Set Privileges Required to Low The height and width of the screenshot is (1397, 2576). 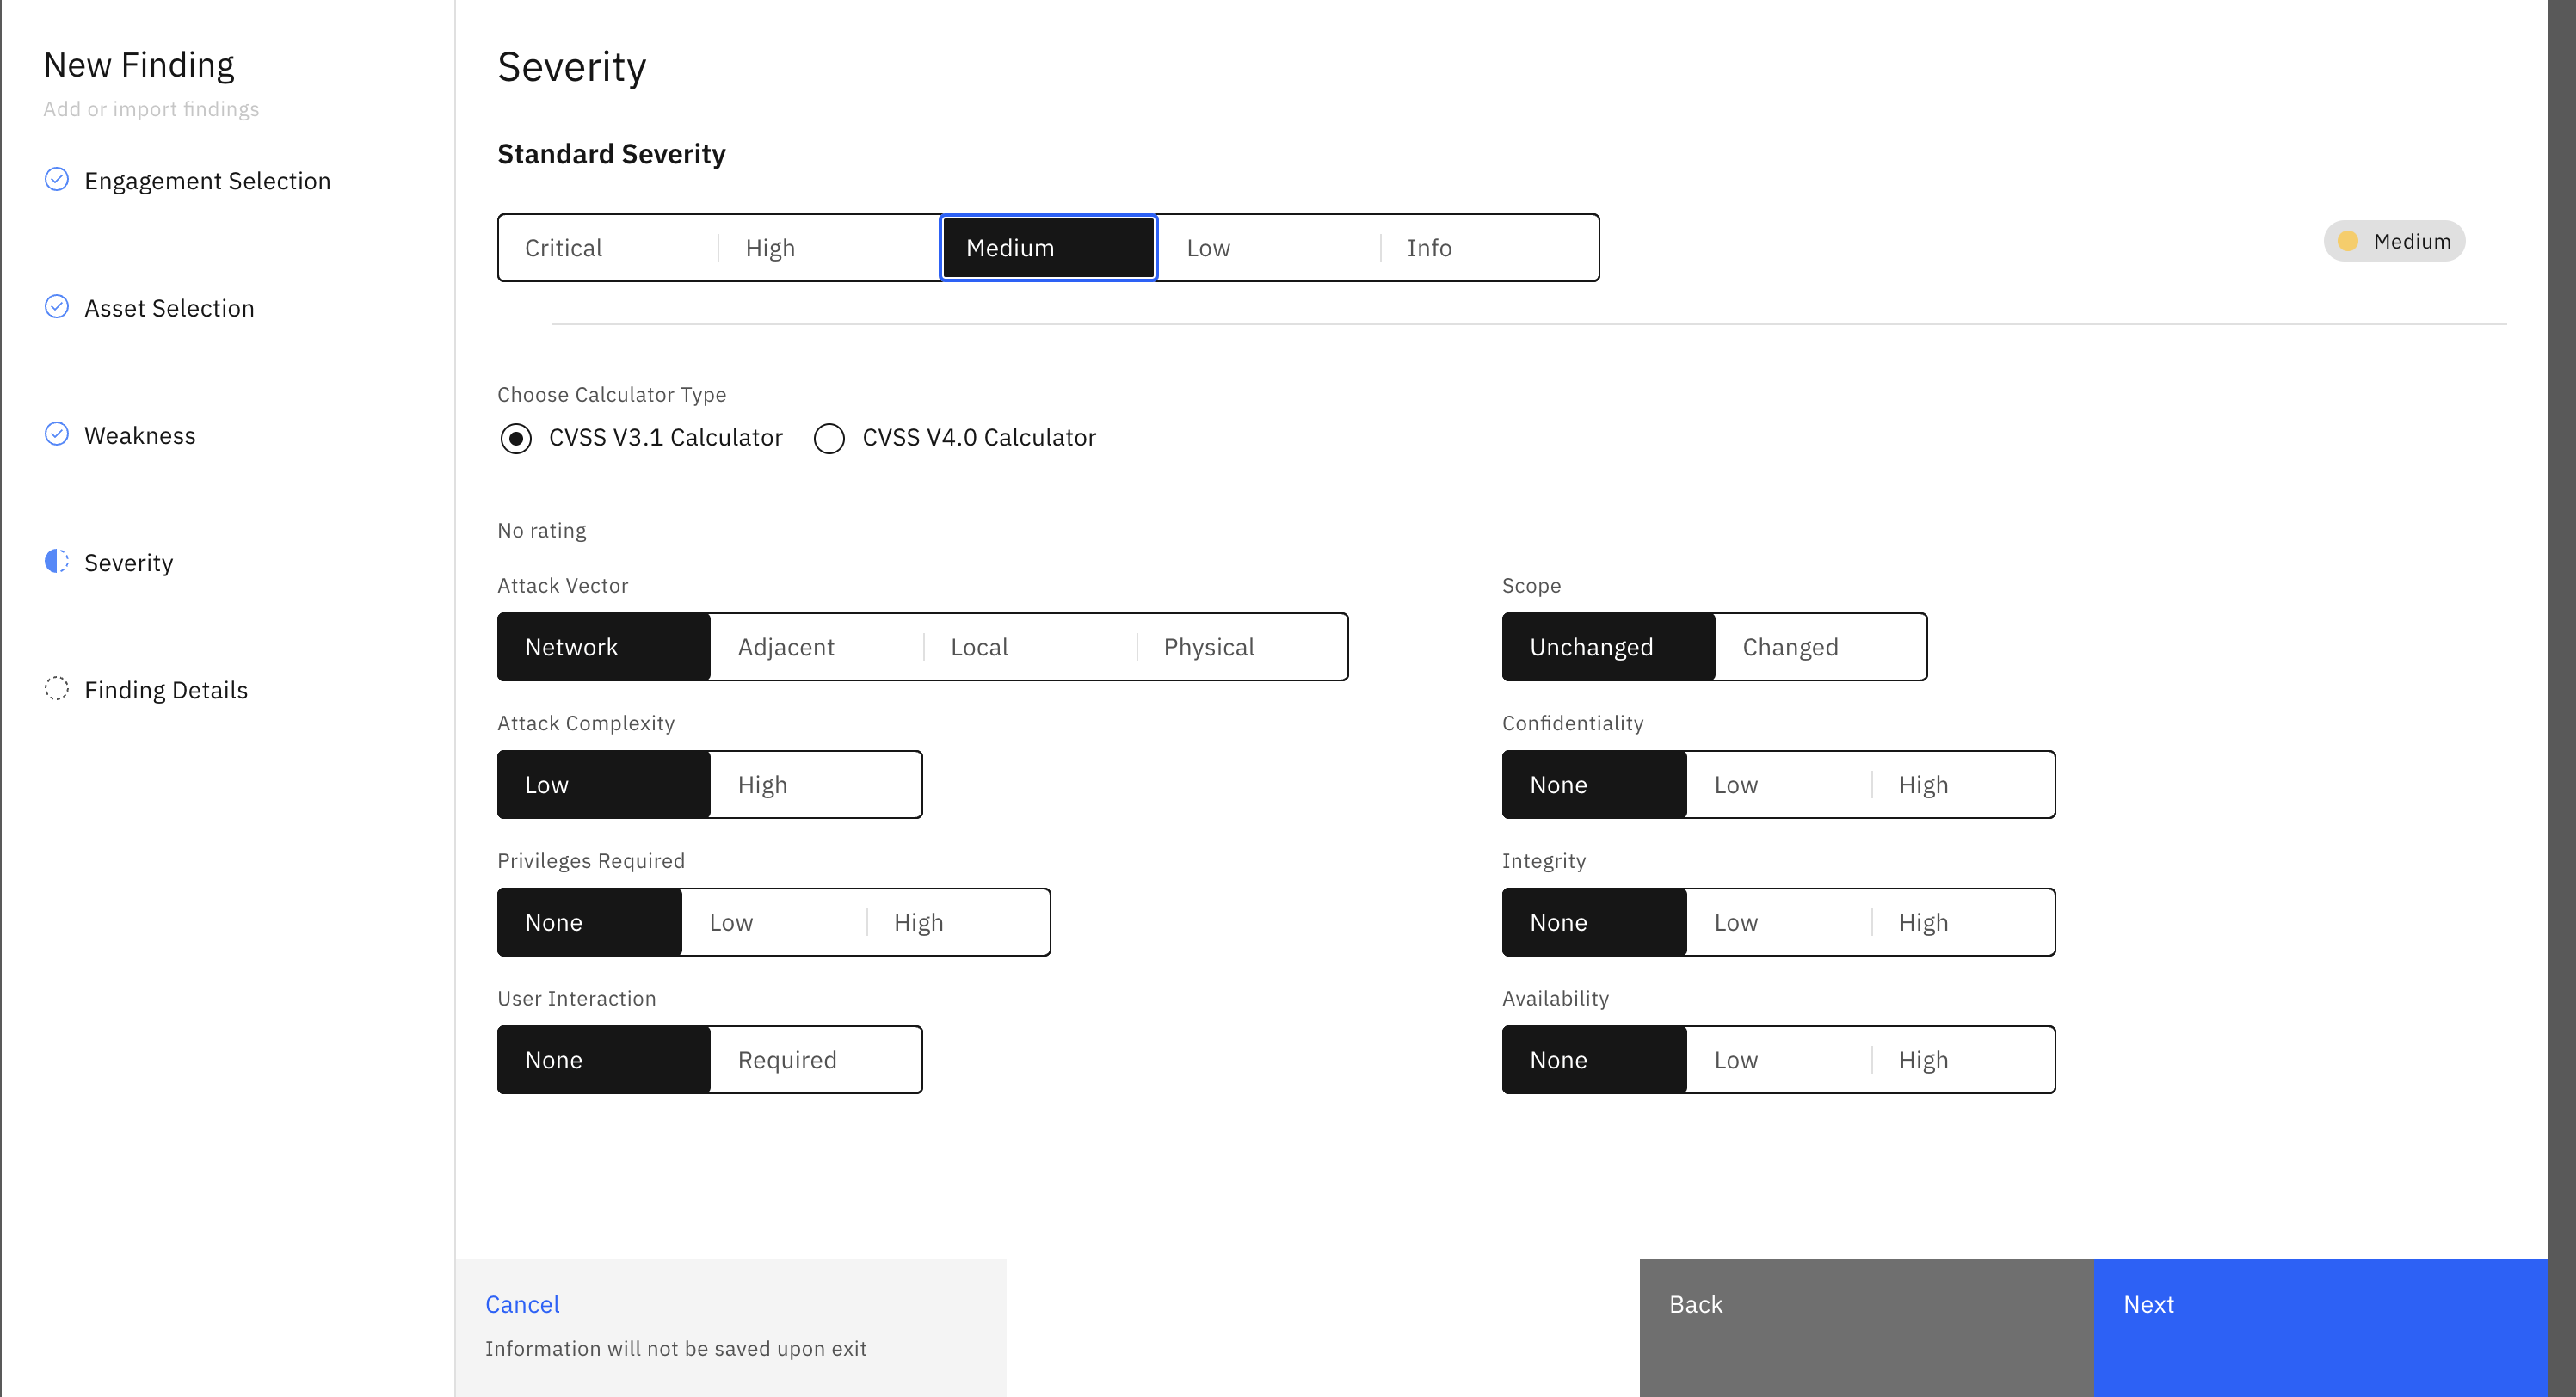773,923
